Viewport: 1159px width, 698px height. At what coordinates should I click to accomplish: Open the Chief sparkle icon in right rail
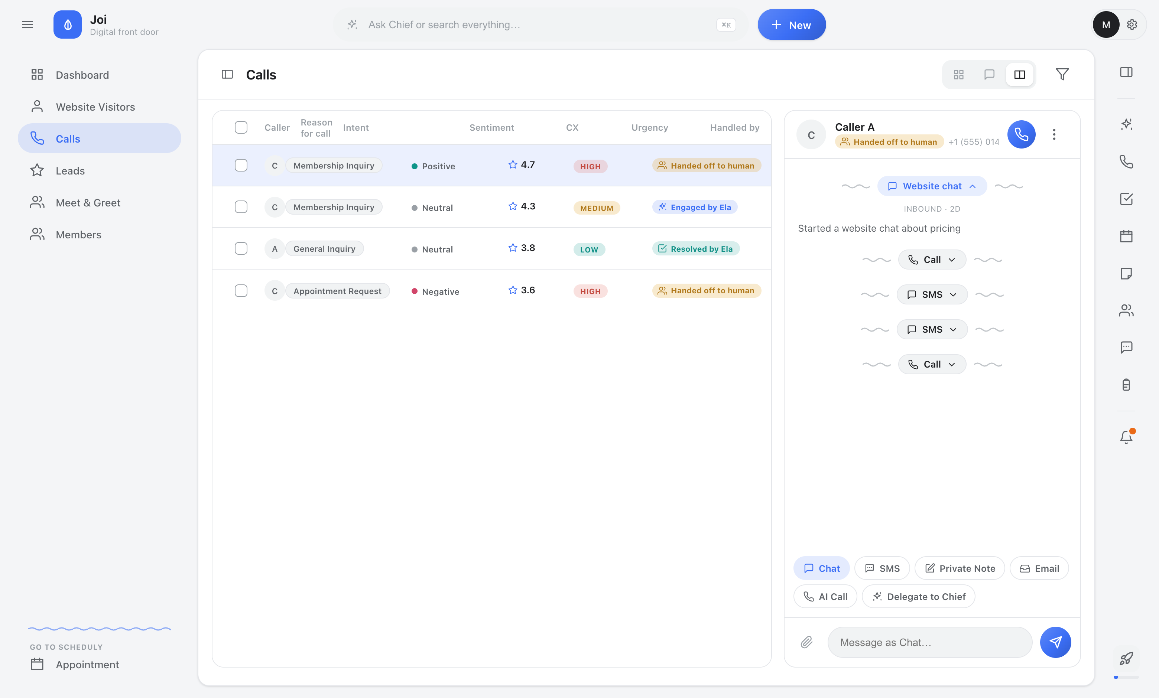tap(1126, 124)
